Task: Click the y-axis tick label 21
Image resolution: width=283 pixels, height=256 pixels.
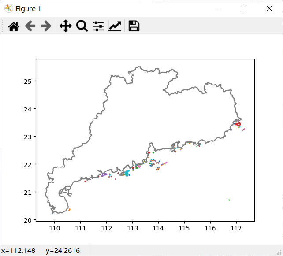Action: 28,193
